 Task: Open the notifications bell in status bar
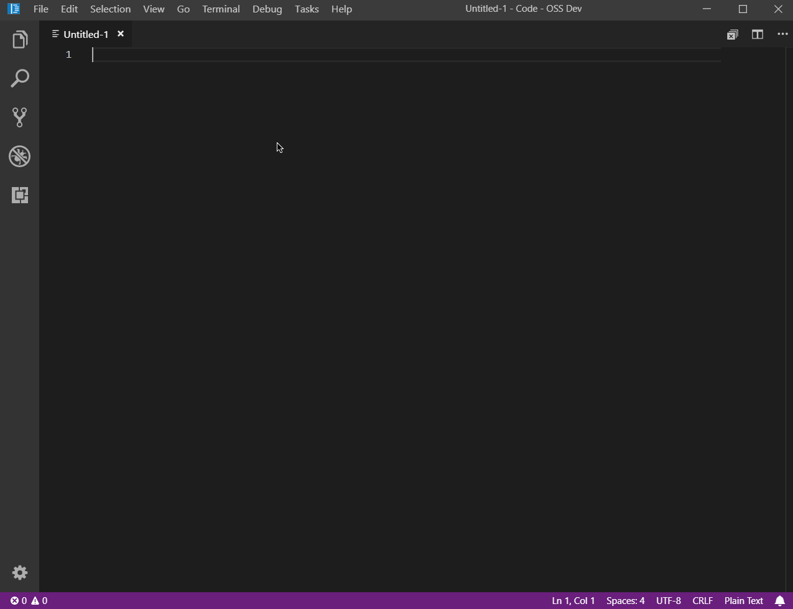coord(781,600)
